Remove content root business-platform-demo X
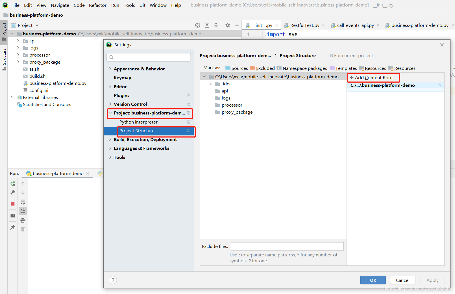The height and width of the screenshot is (294, 455). pos(440,85)
